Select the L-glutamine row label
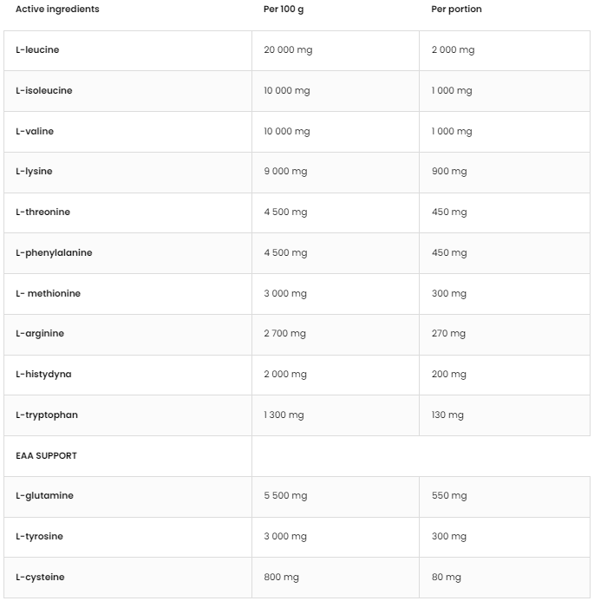 (44, 496)
